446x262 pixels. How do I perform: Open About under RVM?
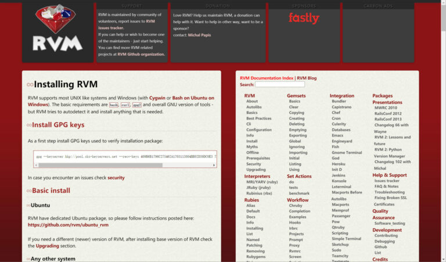(x=252, y=101)
